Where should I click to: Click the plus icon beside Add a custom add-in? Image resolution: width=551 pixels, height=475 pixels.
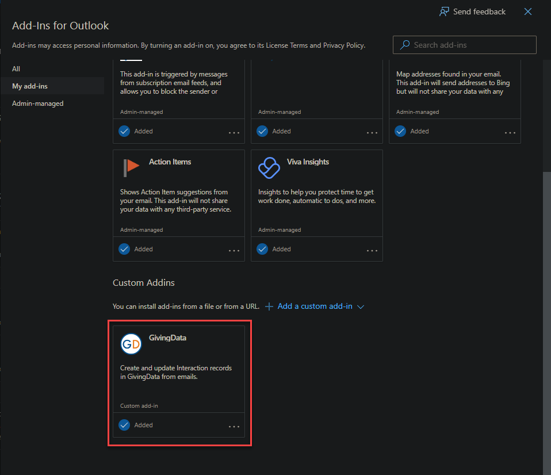coord(269,307)
